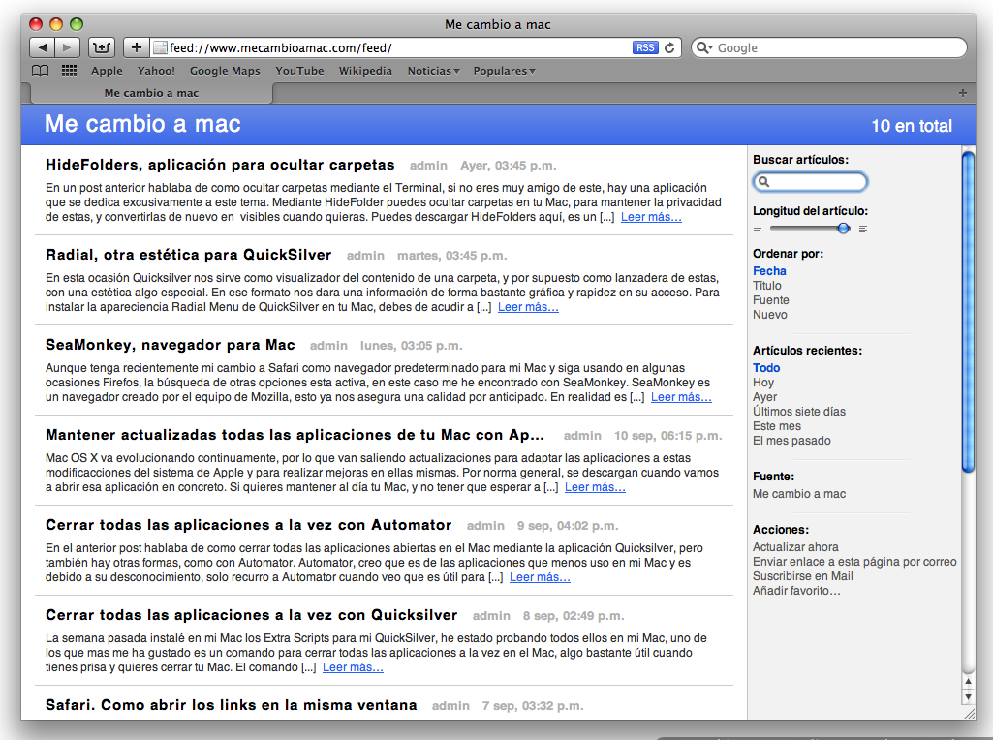The height and width of the screenshot is (740, 993).
Task: Filter to Últimos siete días
Action: coord(799,412)
